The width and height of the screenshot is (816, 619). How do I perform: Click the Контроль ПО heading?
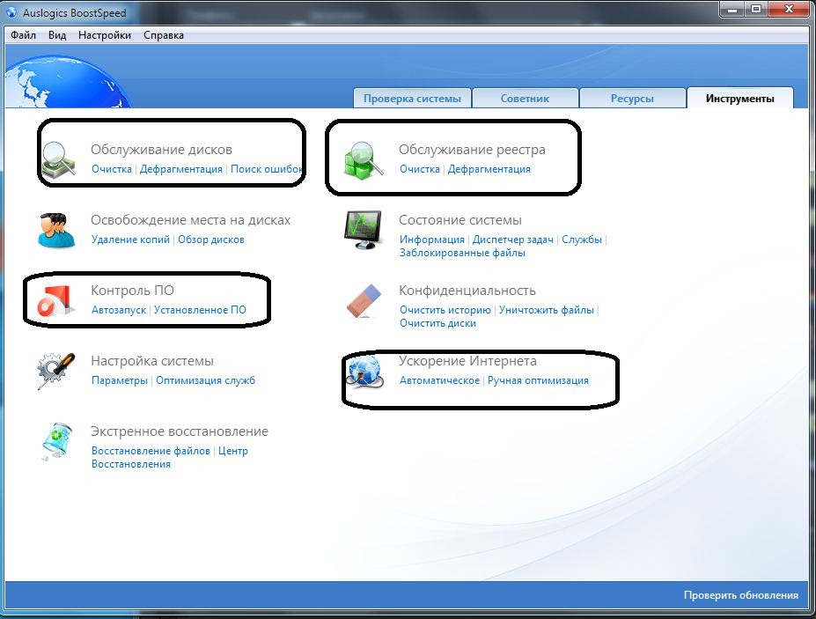(132, 291)
